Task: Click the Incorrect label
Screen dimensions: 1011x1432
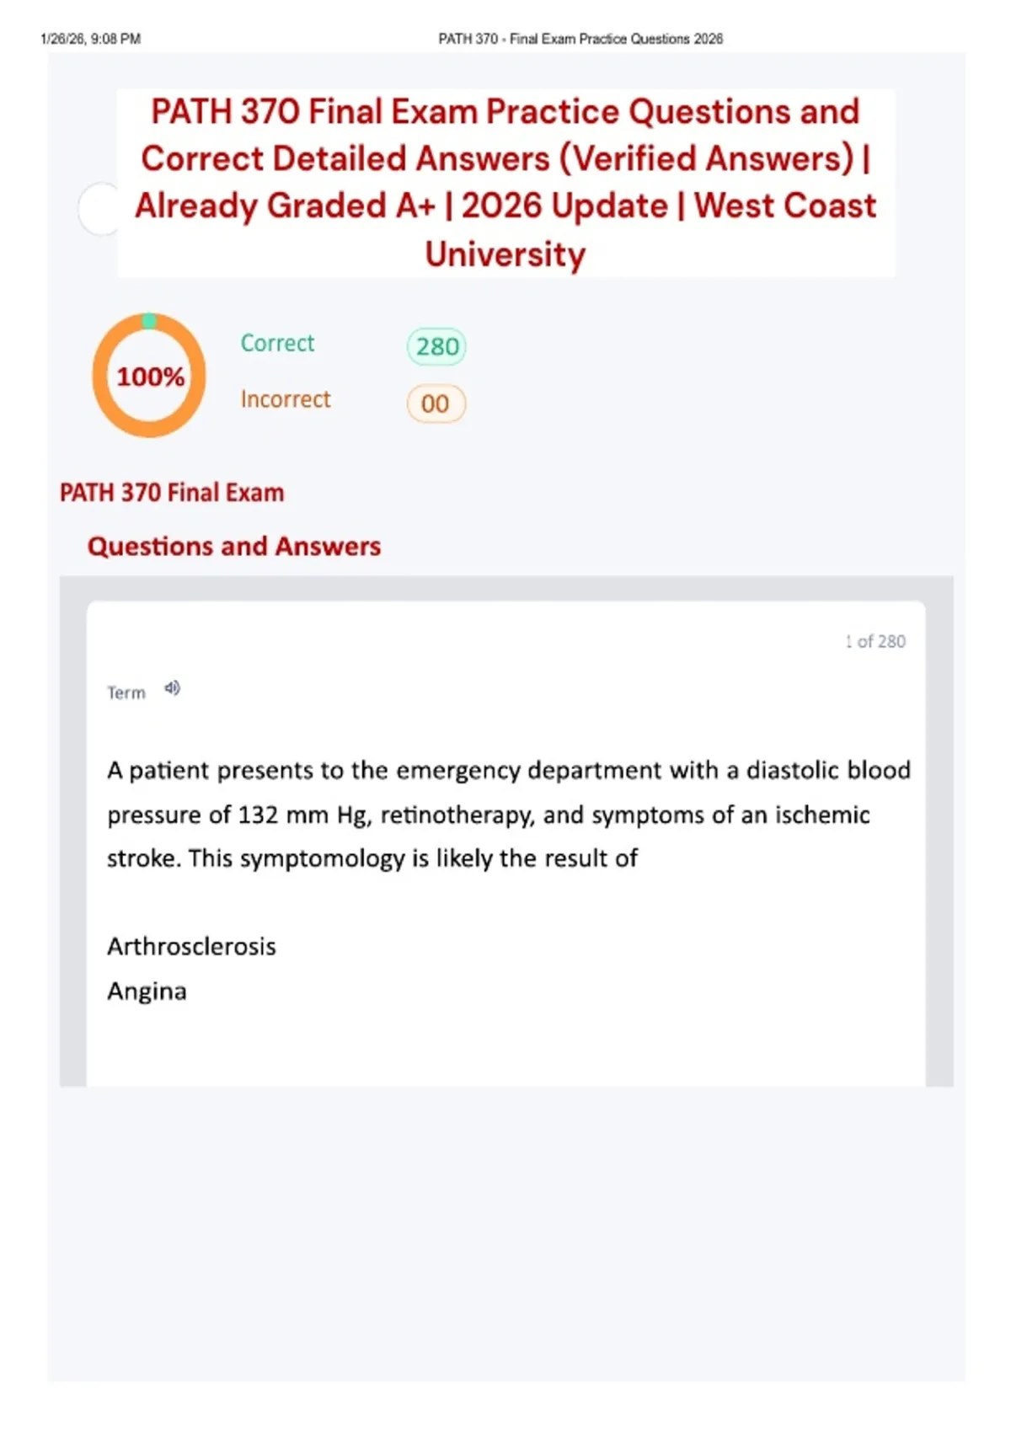Action: (286, 399)
